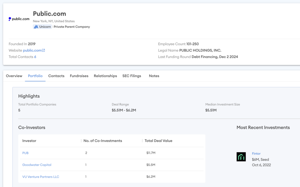The width and height of the screenshot is (300, 187).
Task: Open the Fintor investment link
Action: pos(256,154)
